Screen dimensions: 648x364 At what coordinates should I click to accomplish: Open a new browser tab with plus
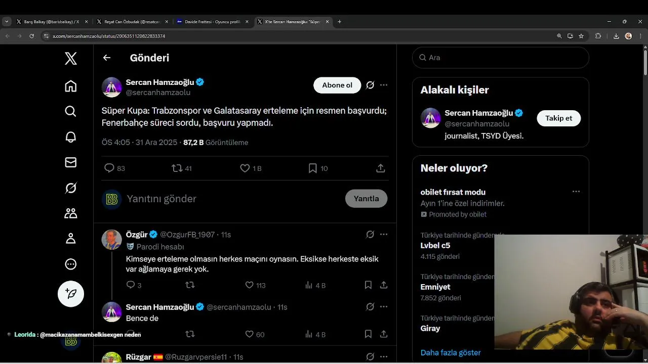click(x=339, y=22)
